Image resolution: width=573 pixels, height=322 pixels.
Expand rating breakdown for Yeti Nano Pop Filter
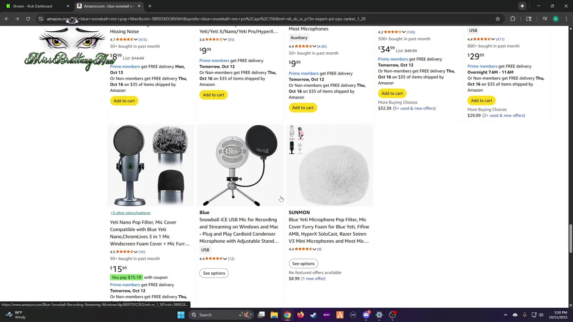136,252
